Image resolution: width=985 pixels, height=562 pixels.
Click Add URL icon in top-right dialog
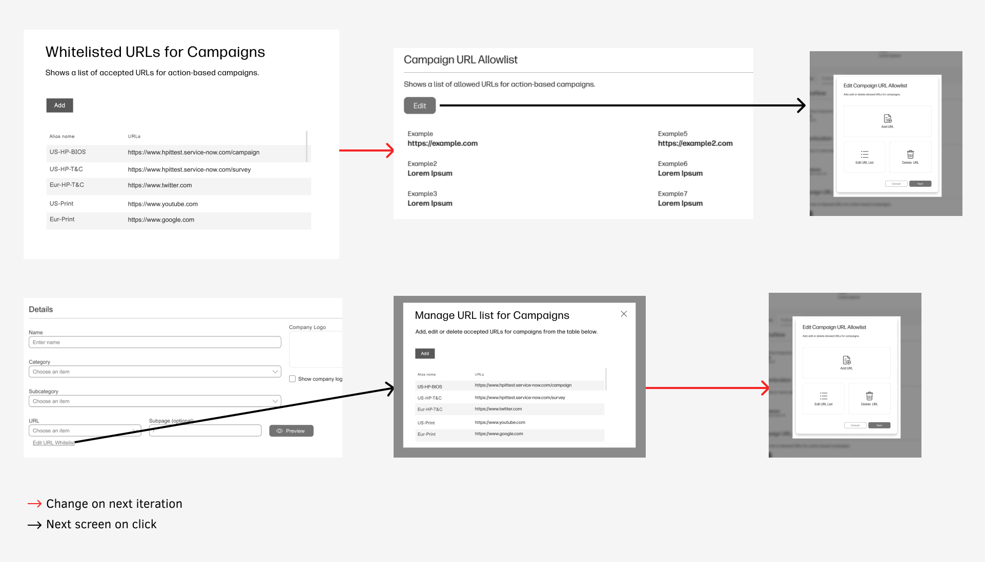tap(888, 119)
